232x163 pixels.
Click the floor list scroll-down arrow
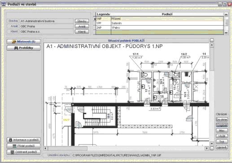tap(226, 32)
